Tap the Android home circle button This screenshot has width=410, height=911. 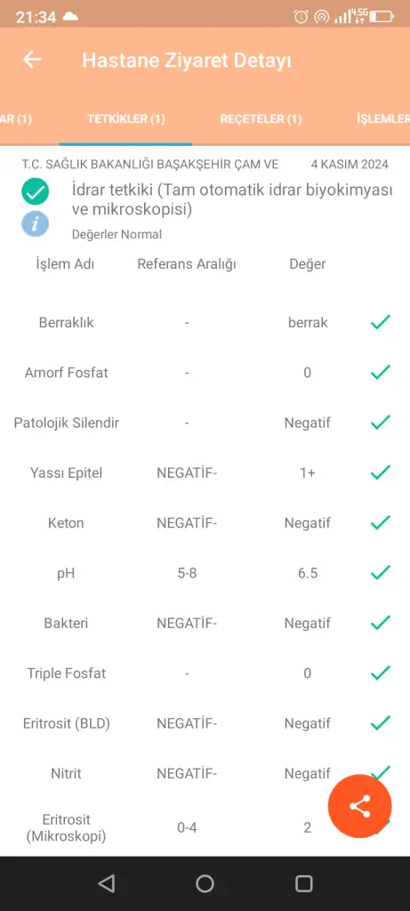point(205,883)
